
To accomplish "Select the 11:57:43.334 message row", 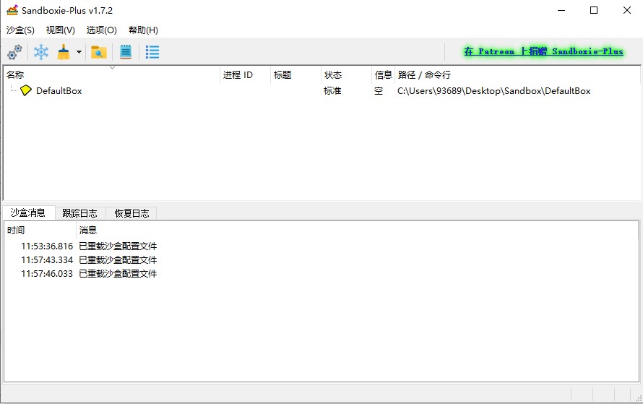I will 321,259.
